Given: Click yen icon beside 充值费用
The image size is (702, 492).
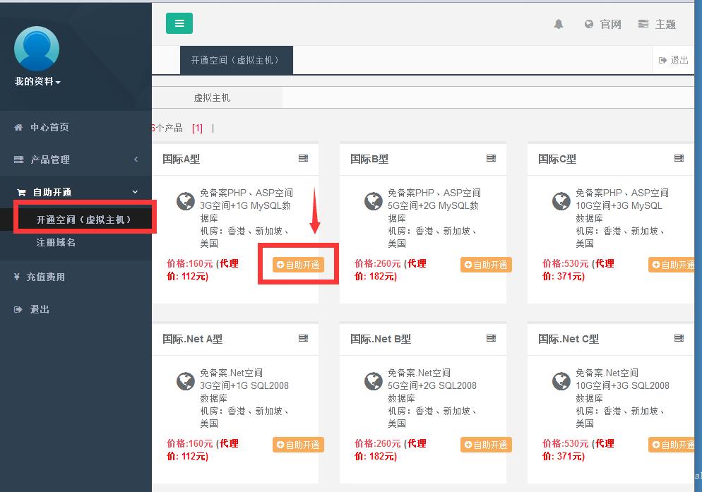Looking at the screenshot, I should click(x=16, y=277).
